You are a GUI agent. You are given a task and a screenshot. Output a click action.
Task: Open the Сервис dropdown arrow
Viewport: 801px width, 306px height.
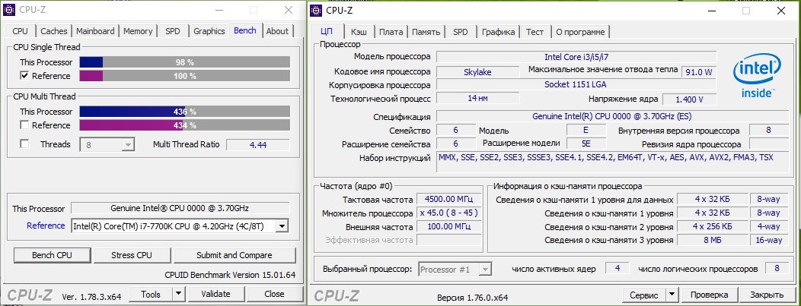(x=672, y=295)
